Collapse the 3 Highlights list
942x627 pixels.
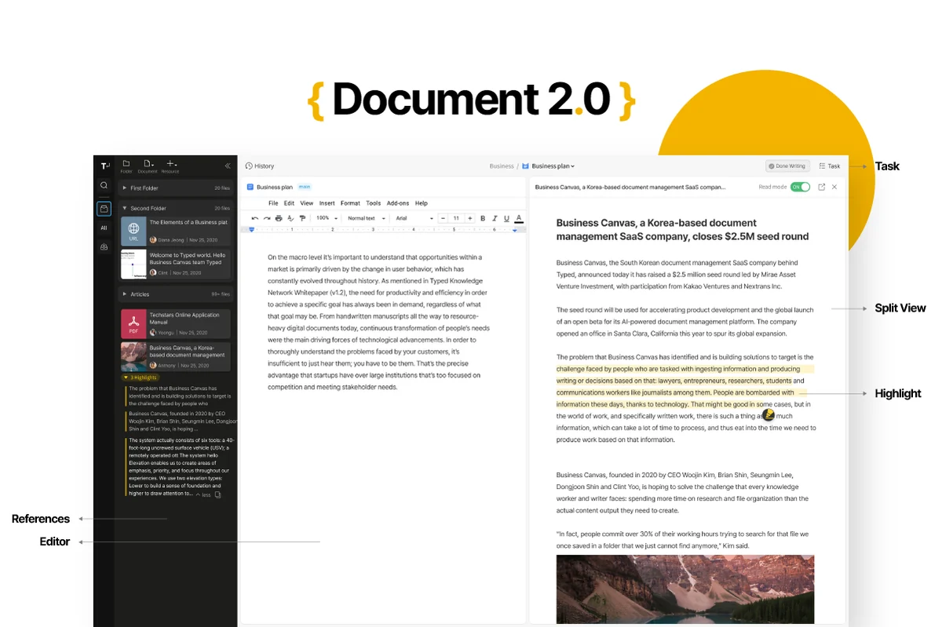pos(141,377)
